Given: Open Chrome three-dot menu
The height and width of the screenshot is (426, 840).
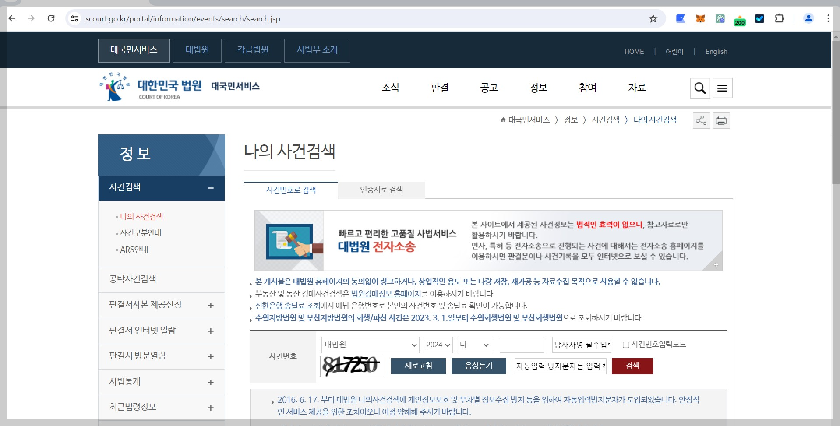Looking at the screenshot, I should click(828, 18).
